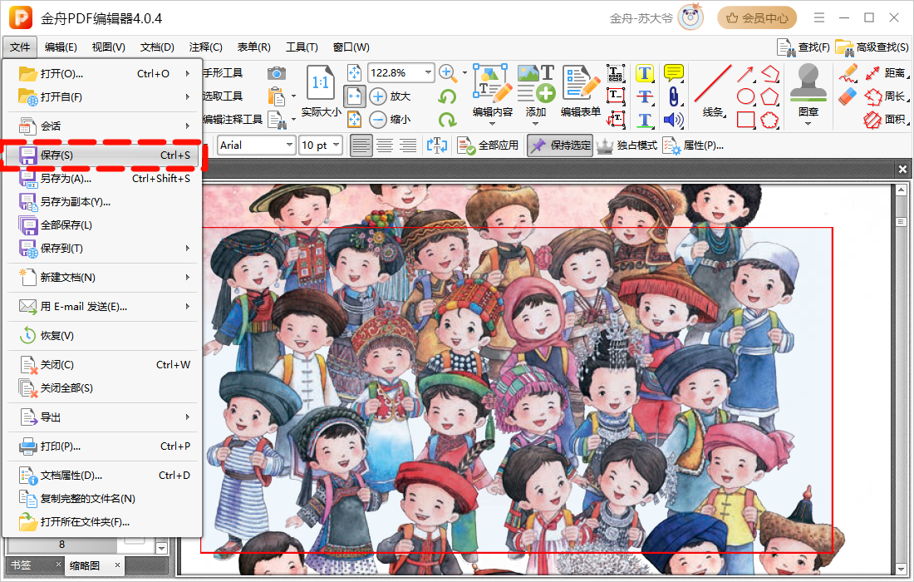The width and height of the screenshot is (914, 582).
Task: Open the zoom percentage 122.8% dropdown
Action: point(428,73)
